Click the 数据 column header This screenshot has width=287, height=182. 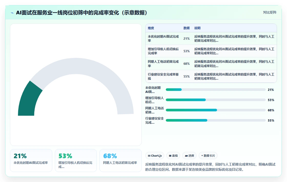click(187, 28)
